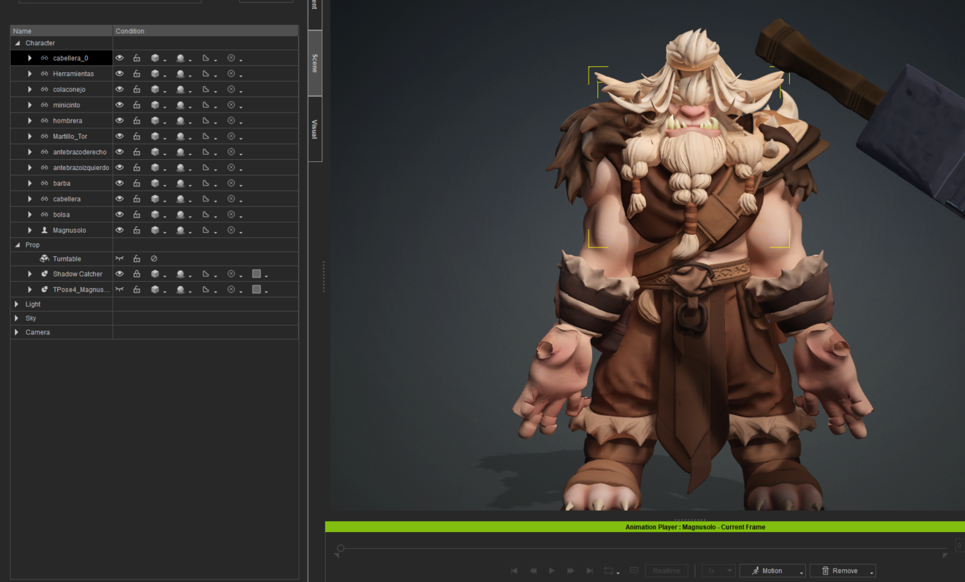The height and width of the screenshot is (582, 965).
Task: Expand the Shadow Catcher node
Action: click(30, 274)
